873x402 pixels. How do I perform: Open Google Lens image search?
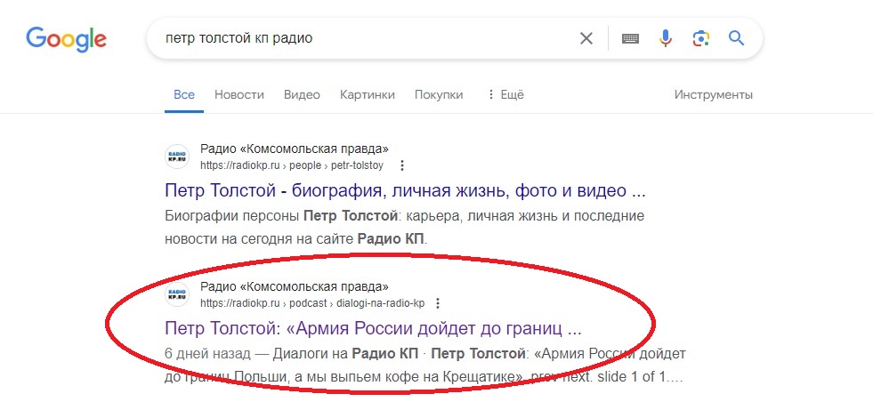pos(701,38)
